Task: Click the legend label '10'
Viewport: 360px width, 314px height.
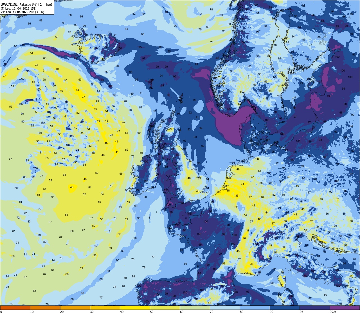Action: point(32,312)
